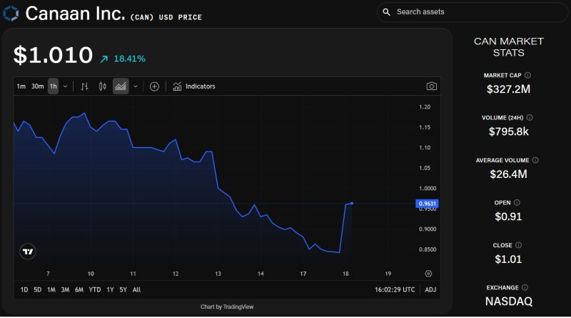Screen dimensions: 571x318
Task: Click the info icon next to Market Cap
Action: [x=528, y=74]
